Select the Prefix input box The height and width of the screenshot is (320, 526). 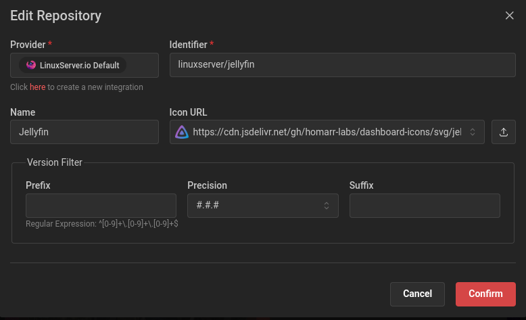click(101, 206)
